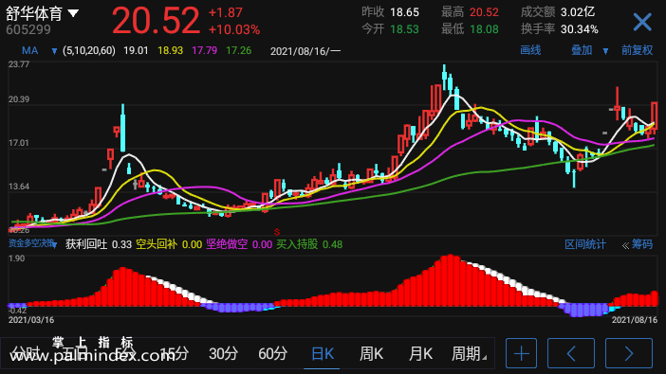Select the 分时 intraday tab

coord(25,353)
